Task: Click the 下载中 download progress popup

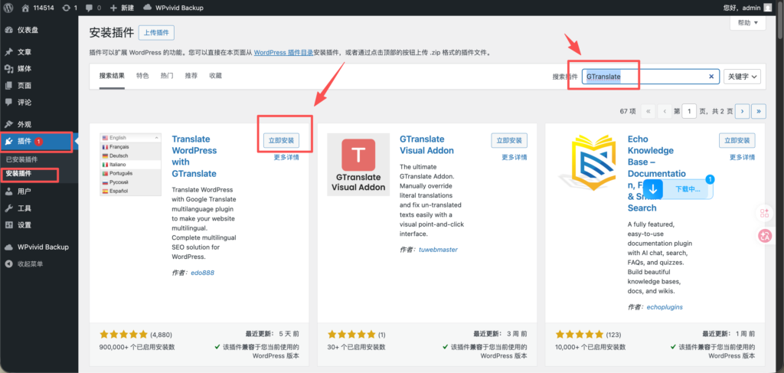Action: 678,189
